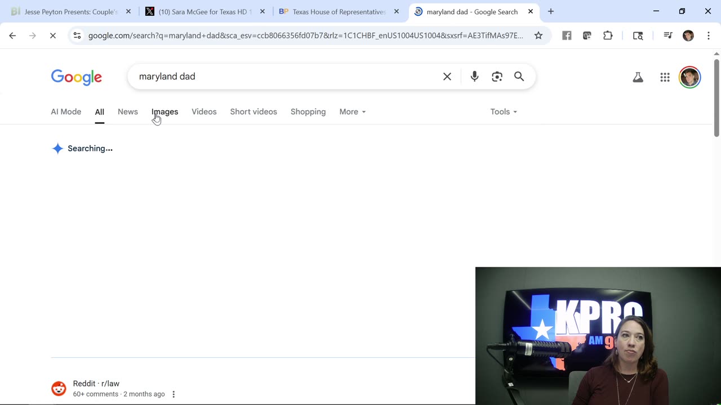Bookmark this page with the star icon
The height and width of the screenshot is (405, 721).
point(538,35)
